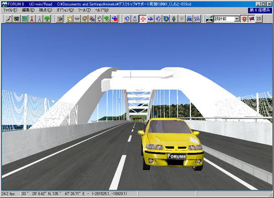This screenshot has height=198, width=274.
Task: Click the 第6座標系 coordinate system label
Action: click(260, 10)
